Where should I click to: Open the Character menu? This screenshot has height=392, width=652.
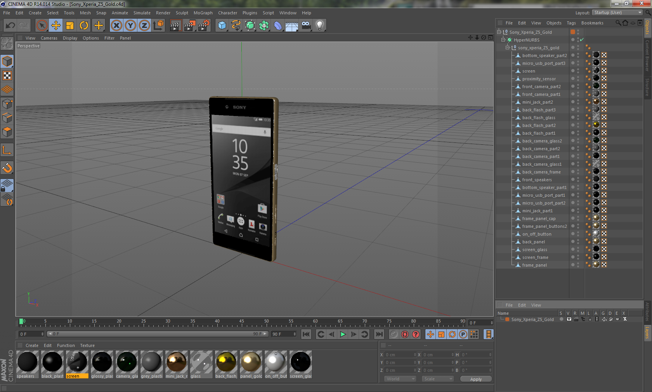pyautogui.click(x=227, y=13)
